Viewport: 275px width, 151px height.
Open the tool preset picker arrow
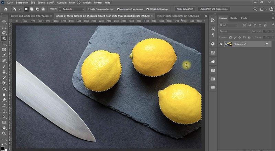pyautogui.click(x=19, y=9)
